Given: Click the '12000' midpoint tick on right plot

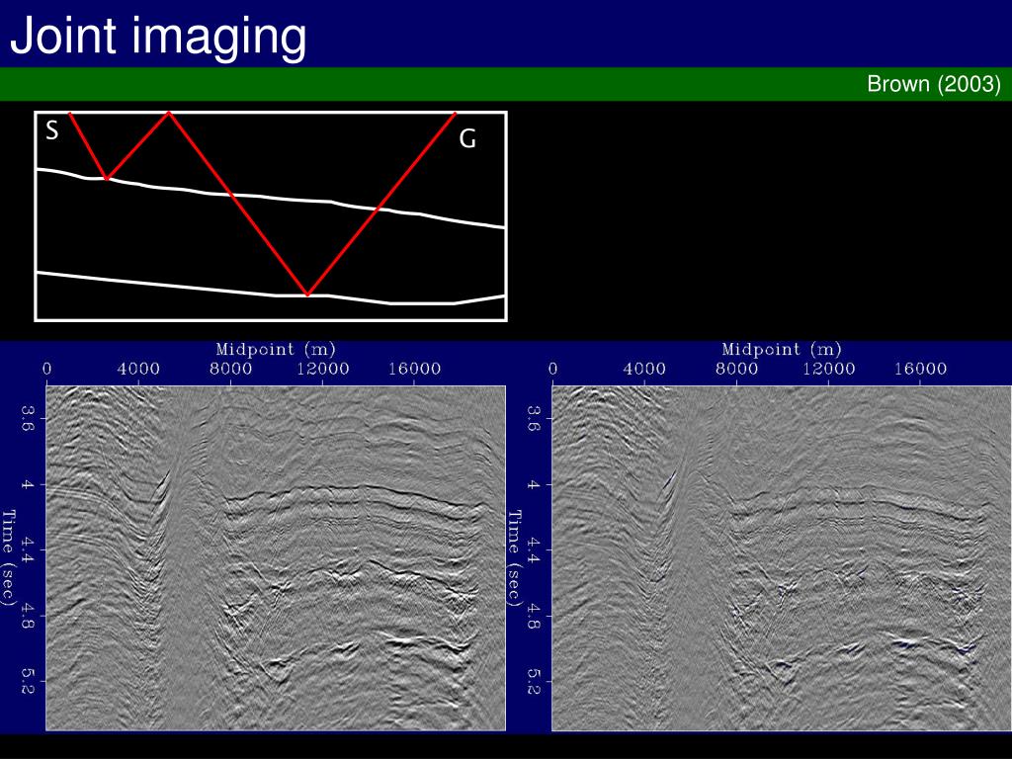Looking at the screenshot, I should (828, 370).
